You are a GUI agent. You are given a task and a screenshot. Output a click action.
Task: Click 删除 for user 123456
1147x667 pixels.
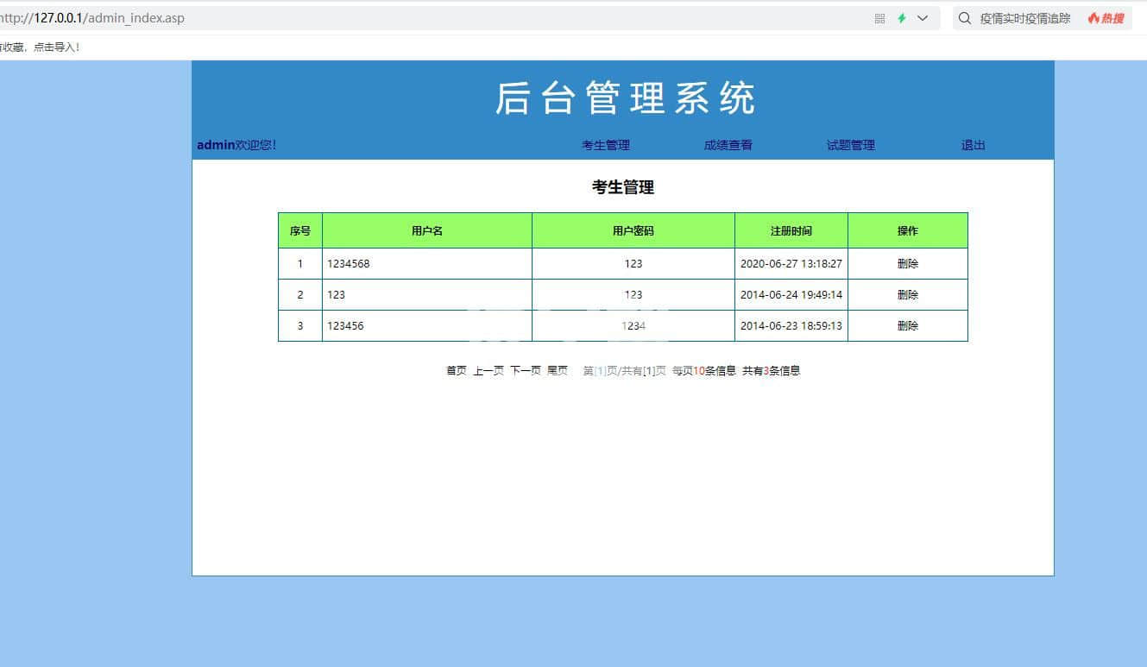coord(907,326)
